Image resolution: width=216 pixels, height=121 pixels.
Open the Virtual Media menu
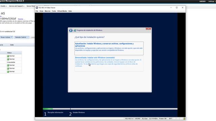coord(62,11)
